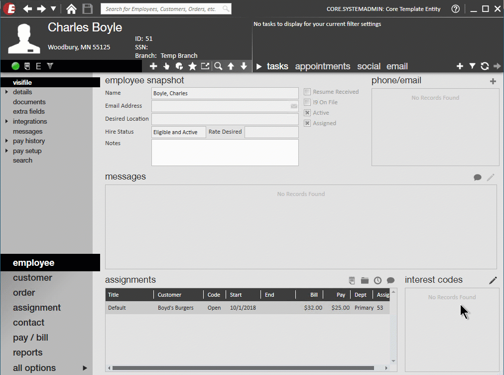Click the pencil icon beside interest codes
Image resolution: width=504 pixels, height=375 pixels.
(493, 280)
